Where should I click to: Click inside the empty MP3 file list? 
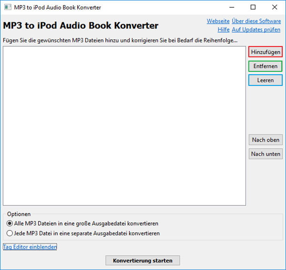click(x=124, y=126)
